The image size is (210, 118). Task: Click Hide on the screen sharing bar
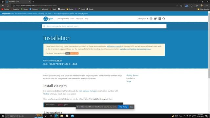coord(132,107)
